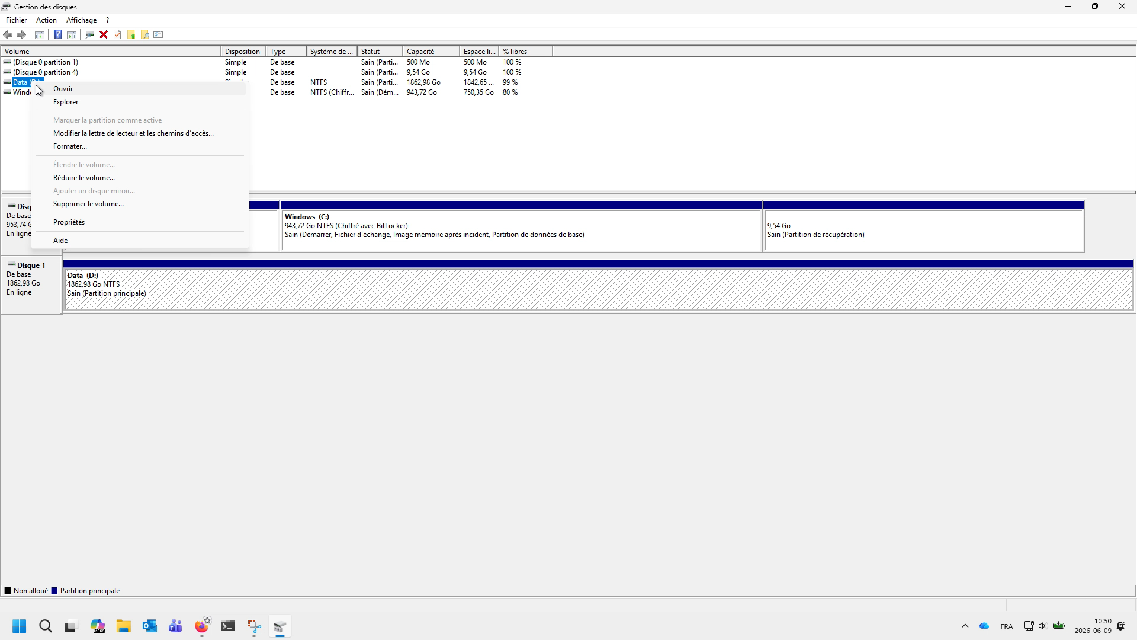Open Task View from the taskbar
The width and height of the screenshot is (1137, 640).
71,626
